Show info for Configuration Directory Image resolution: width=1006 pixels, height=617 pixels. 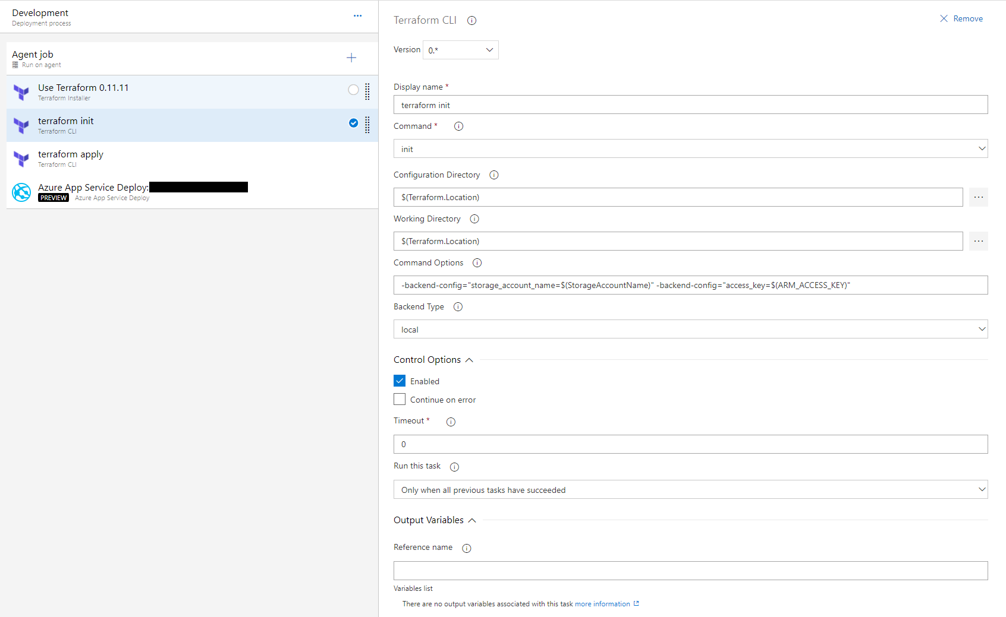click(494, 175)
